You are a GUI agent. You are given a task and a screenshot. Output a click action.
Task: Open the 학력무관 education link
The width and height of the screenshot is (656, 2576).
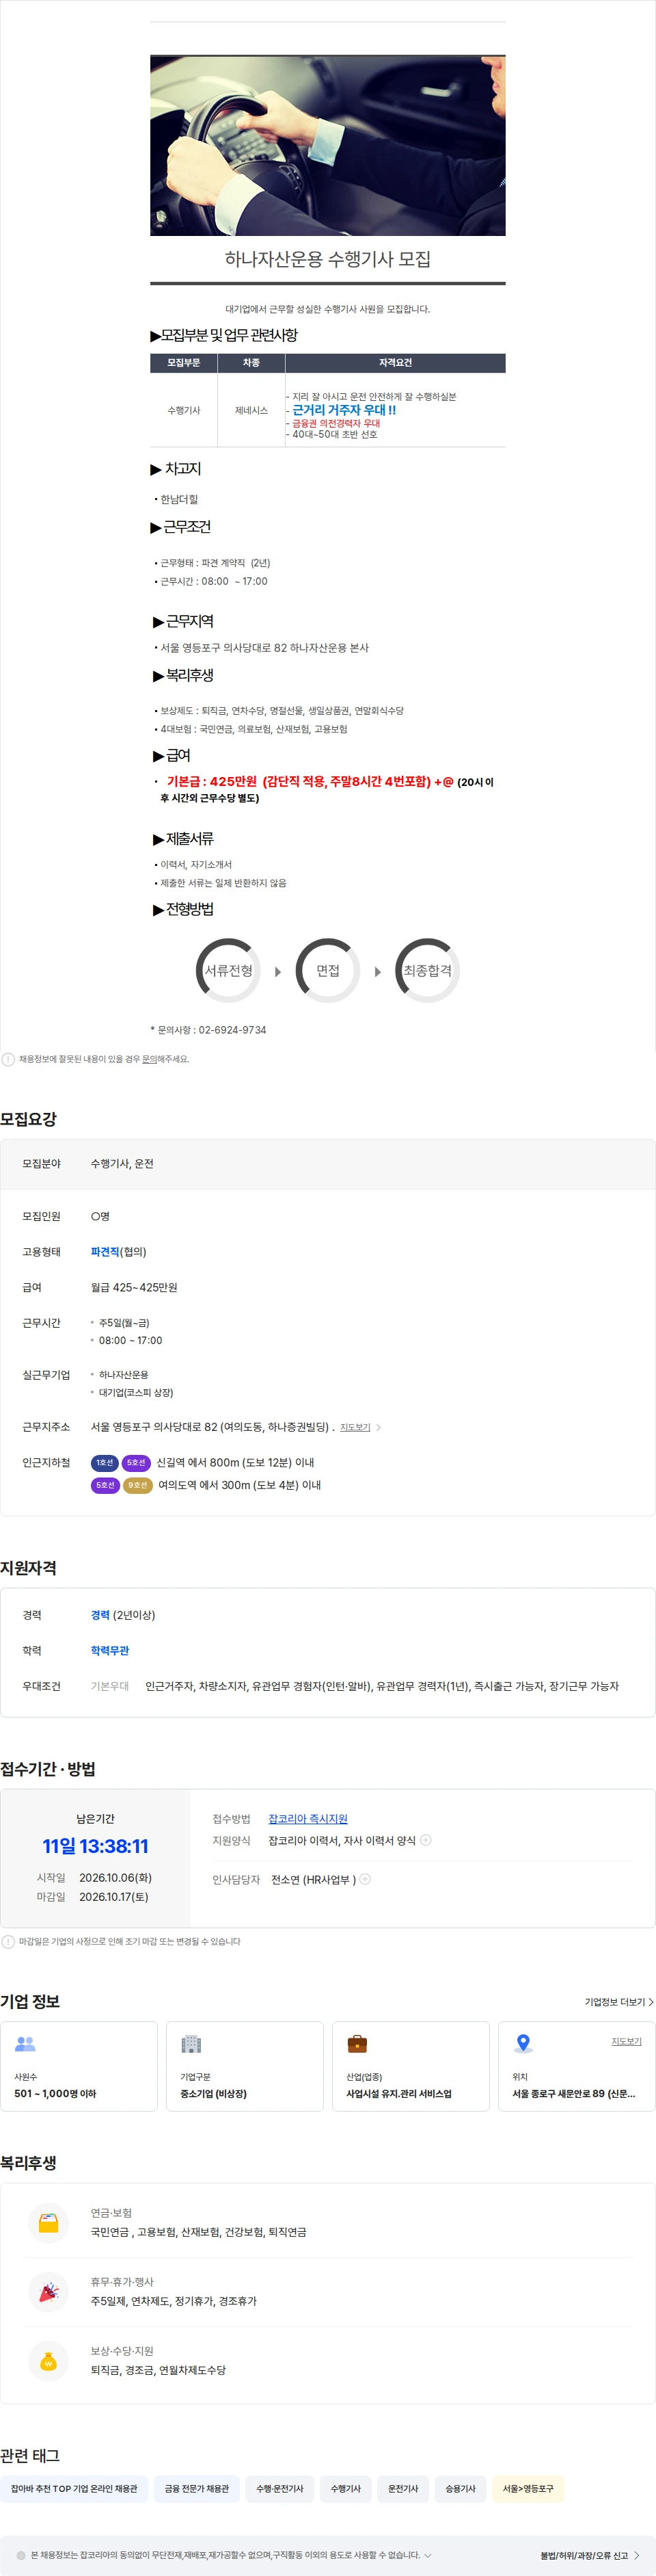(110, 1651)
